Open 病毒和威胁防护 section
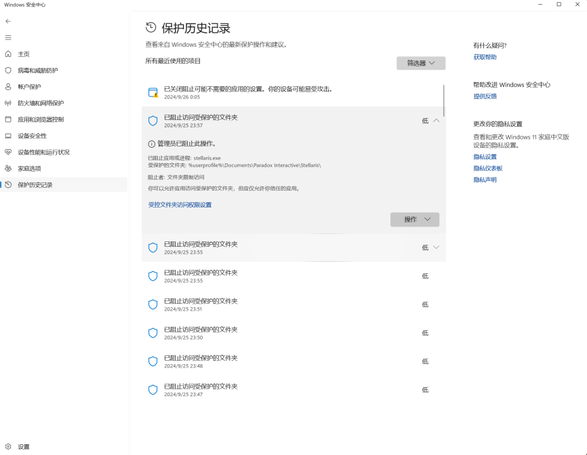Screen dimensions: 587x455 (x=64, y=71)
